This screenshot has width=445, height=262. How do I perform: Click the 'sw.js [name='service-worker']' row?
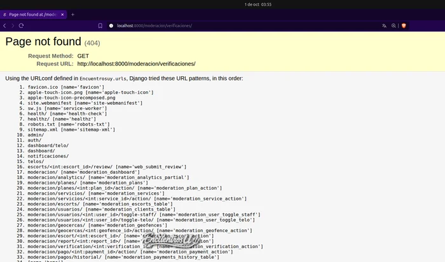click(x=67, y=108)
